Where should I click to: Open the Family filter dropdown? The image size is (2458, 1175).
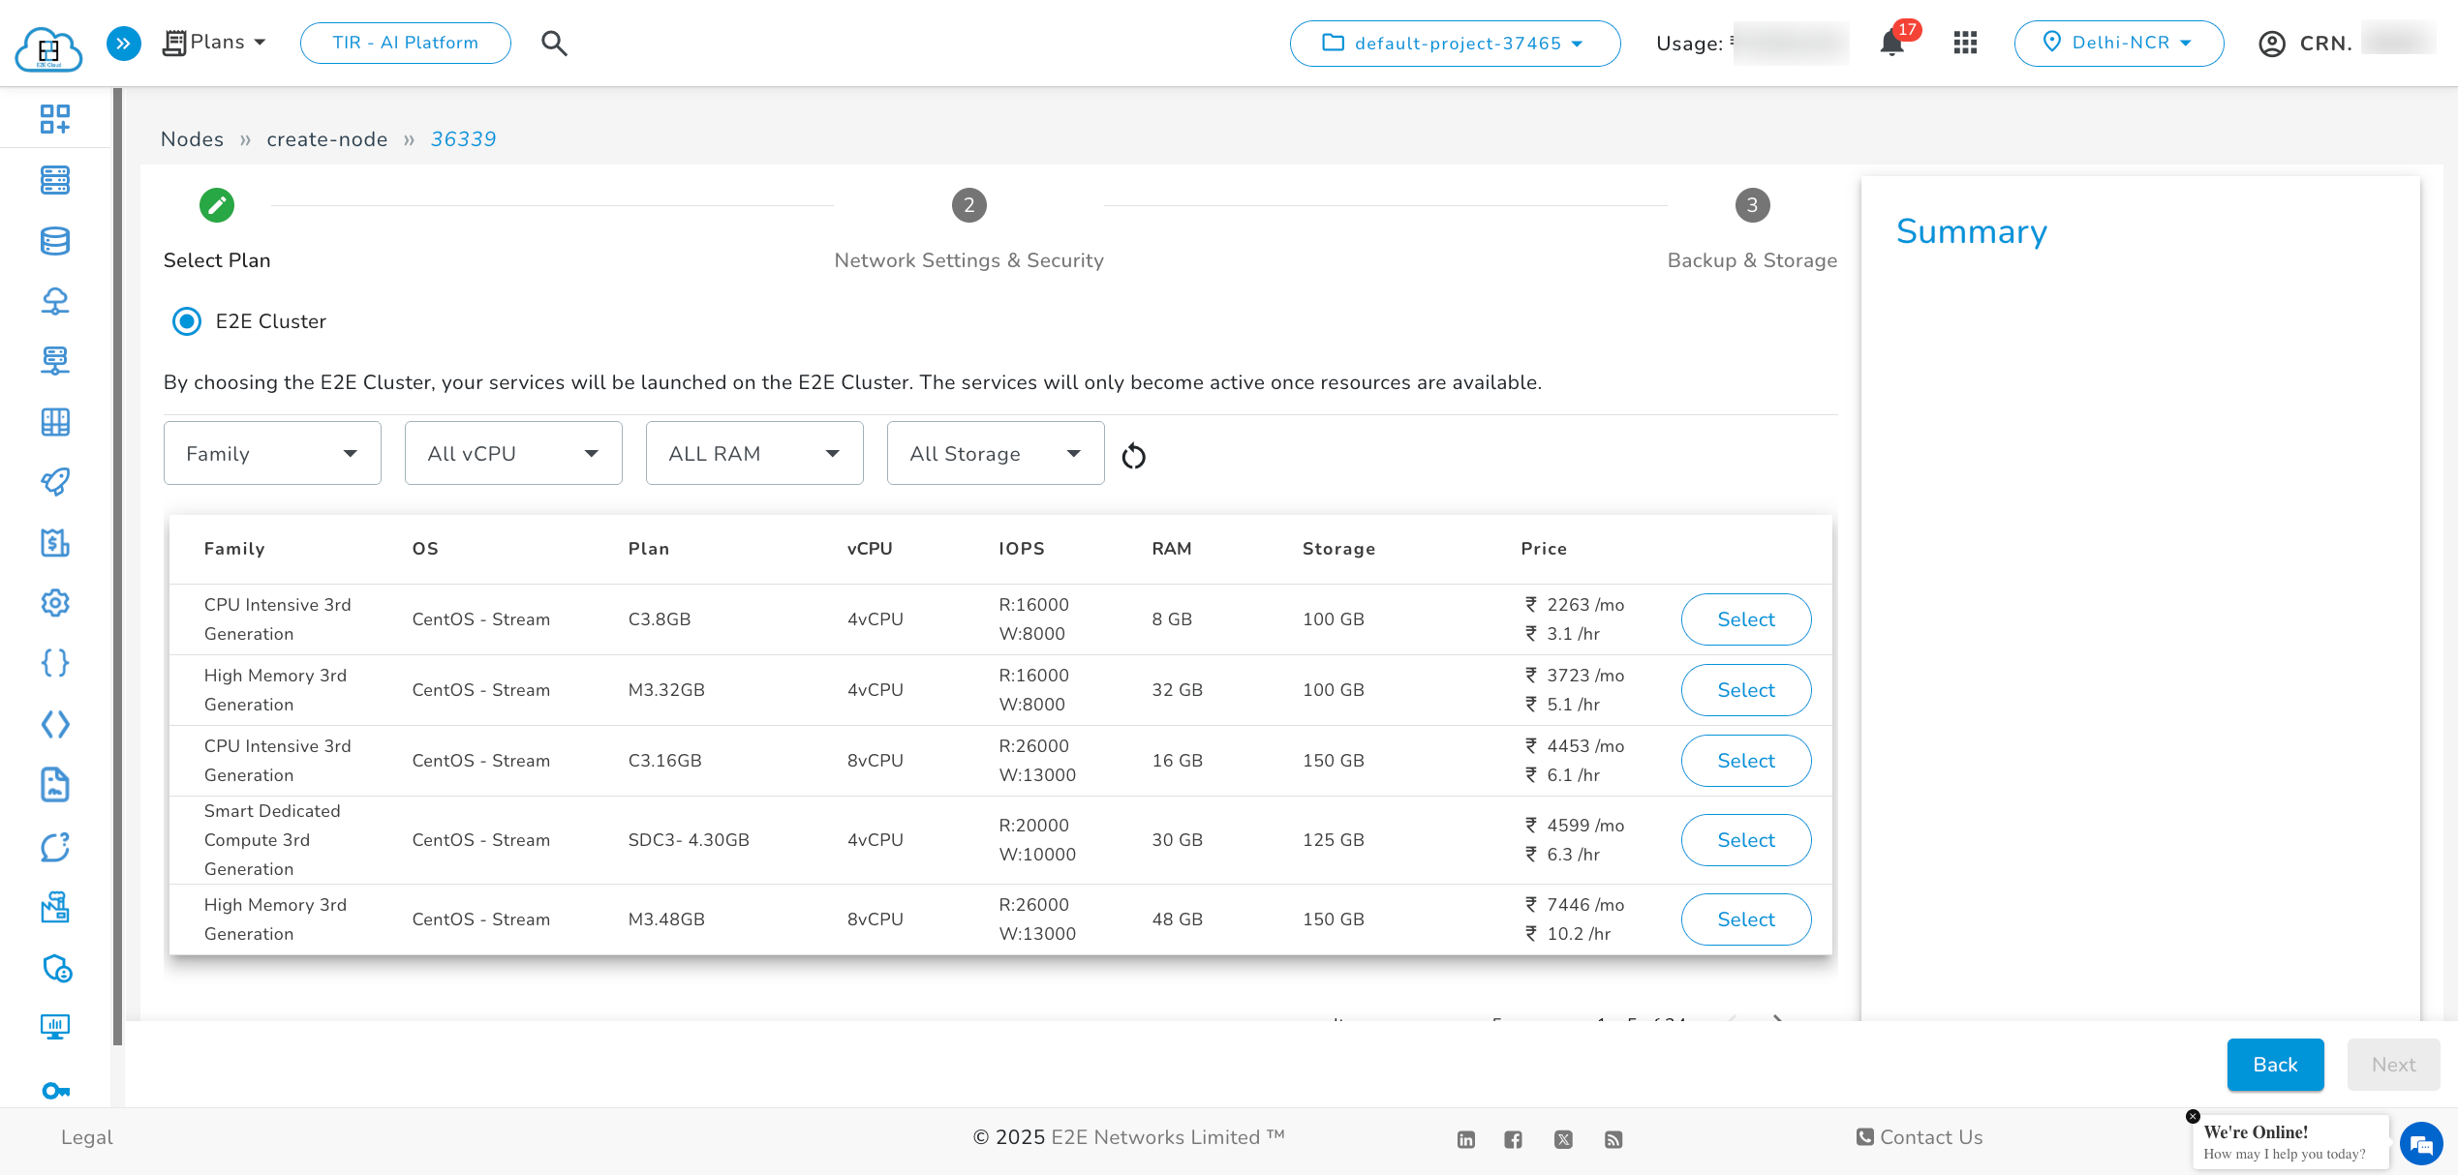(x=272, y=453)
